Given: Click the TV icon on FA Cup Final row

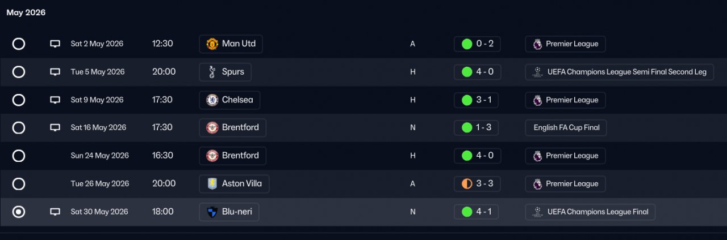Looking at the screenshot, I should pos(55,128).
